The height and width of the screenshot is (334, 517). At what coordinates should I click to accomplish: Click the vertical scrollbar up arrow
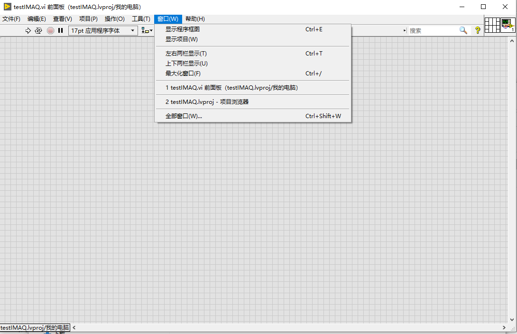512,41
